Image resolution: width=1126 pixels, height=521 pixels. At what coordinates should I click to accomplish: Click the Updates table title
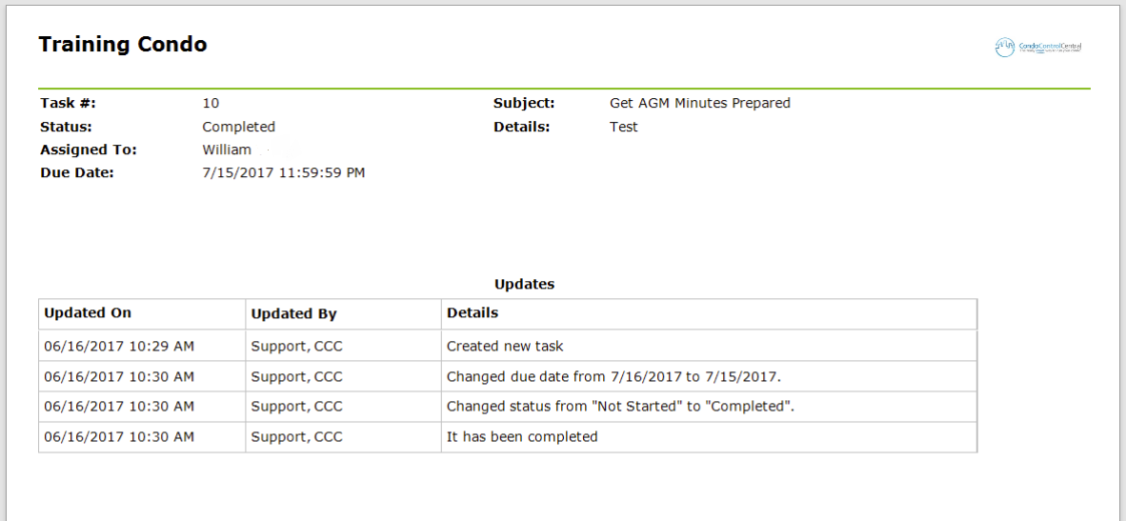point(524,284)
